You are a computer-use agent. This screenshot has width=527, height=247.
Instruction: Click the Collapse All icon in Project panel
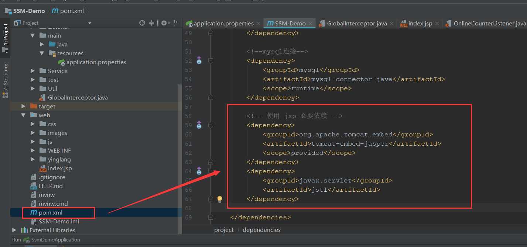pos(151,23)
